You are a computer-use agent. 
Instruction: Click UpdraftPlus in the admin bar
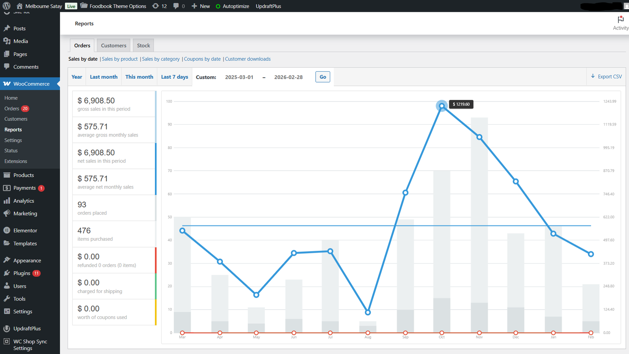tap(269, 6)
